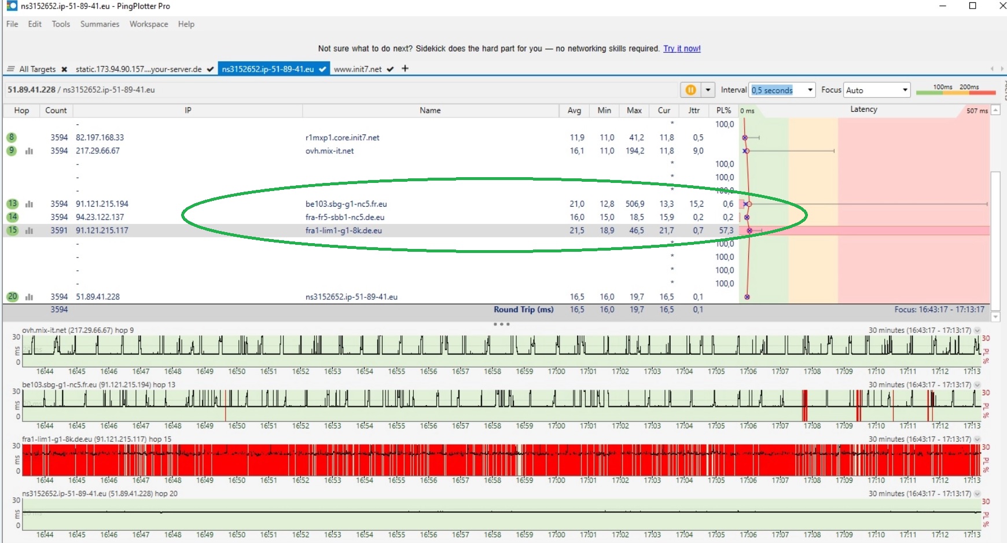1007x543 pixels.
Task: Click scroll-down arrow below trace grid
Action: pos(995,317)
